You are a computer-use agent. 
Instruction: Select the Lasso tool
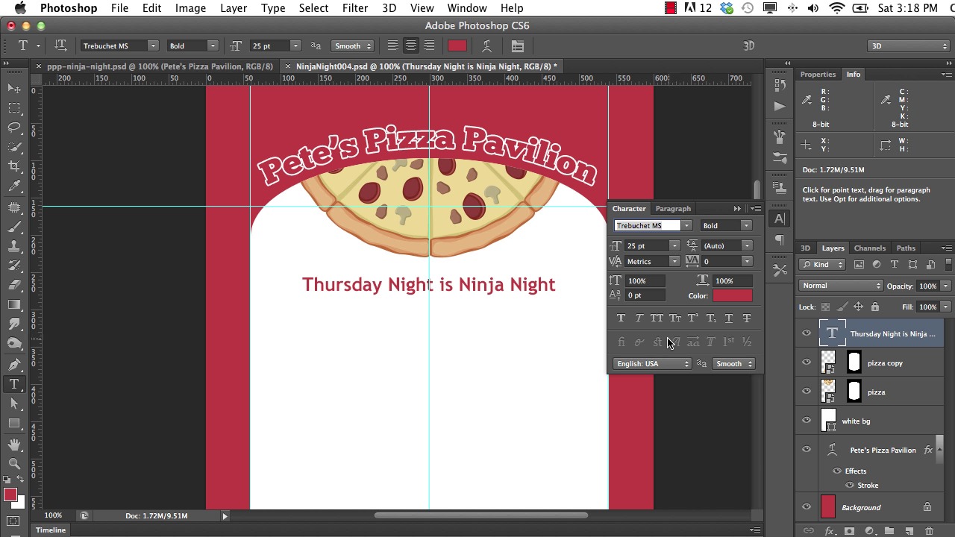point(14,128)
